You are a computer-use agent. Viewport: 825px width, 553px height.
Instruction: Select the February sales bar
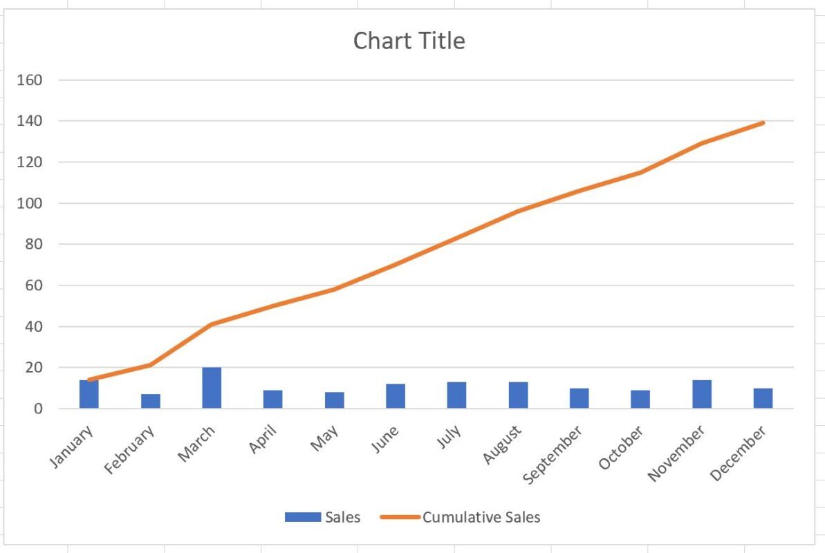(x=151, y=401)
